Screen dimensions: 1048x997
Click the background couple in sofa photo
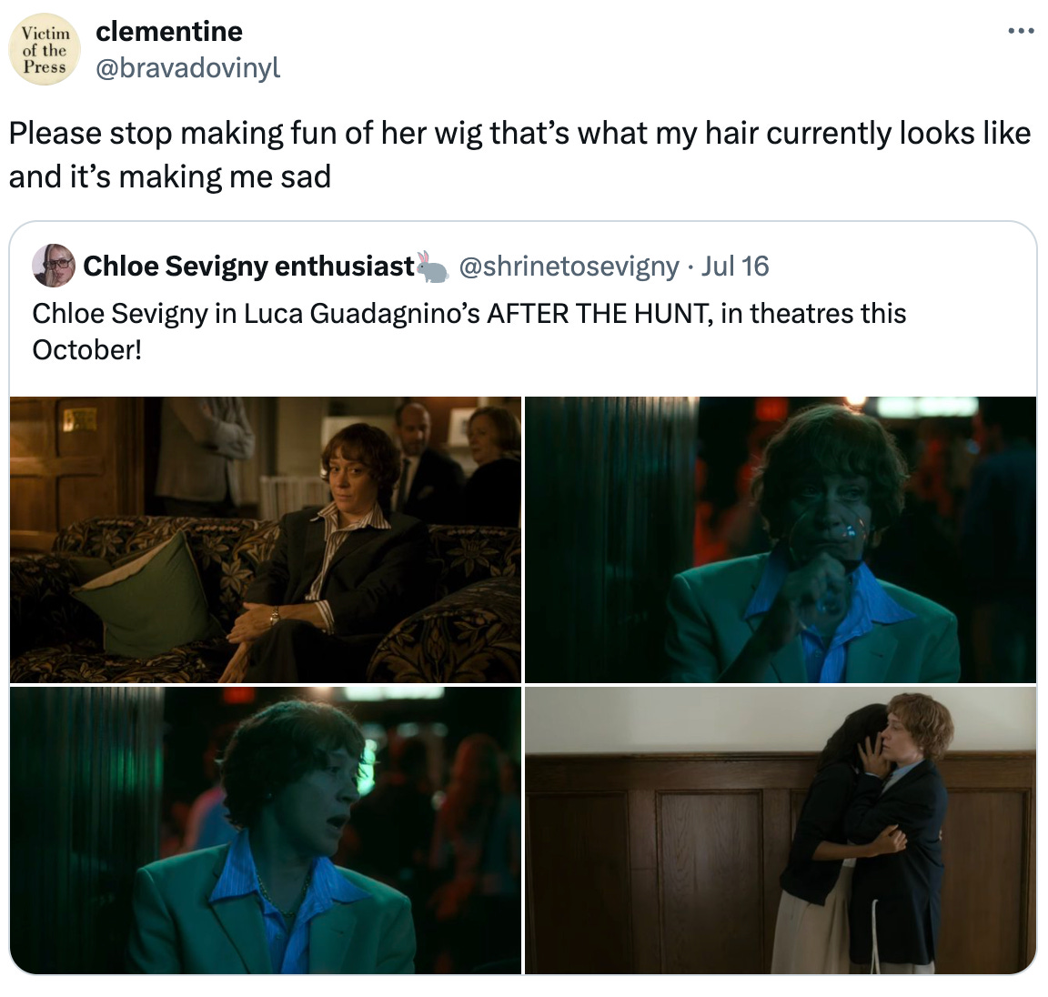click(455, 461)
